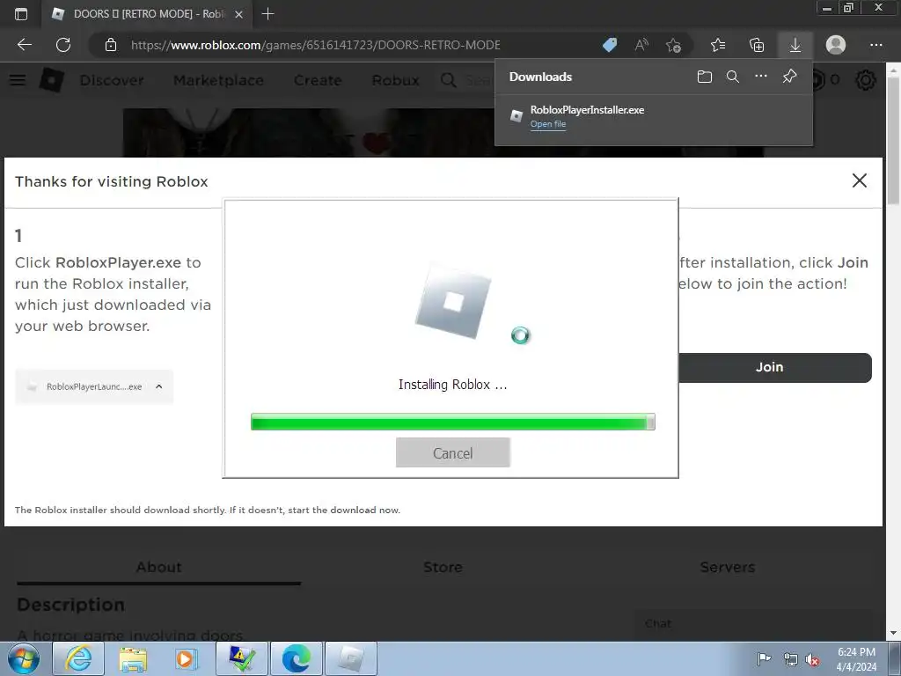
Task: Open the checkmark warning taskbar app
Action: 241,658
